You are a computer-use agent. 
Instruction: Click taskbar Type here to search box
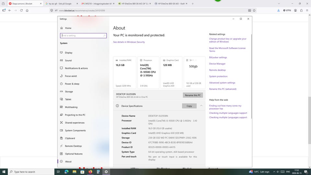pos(31,172)
